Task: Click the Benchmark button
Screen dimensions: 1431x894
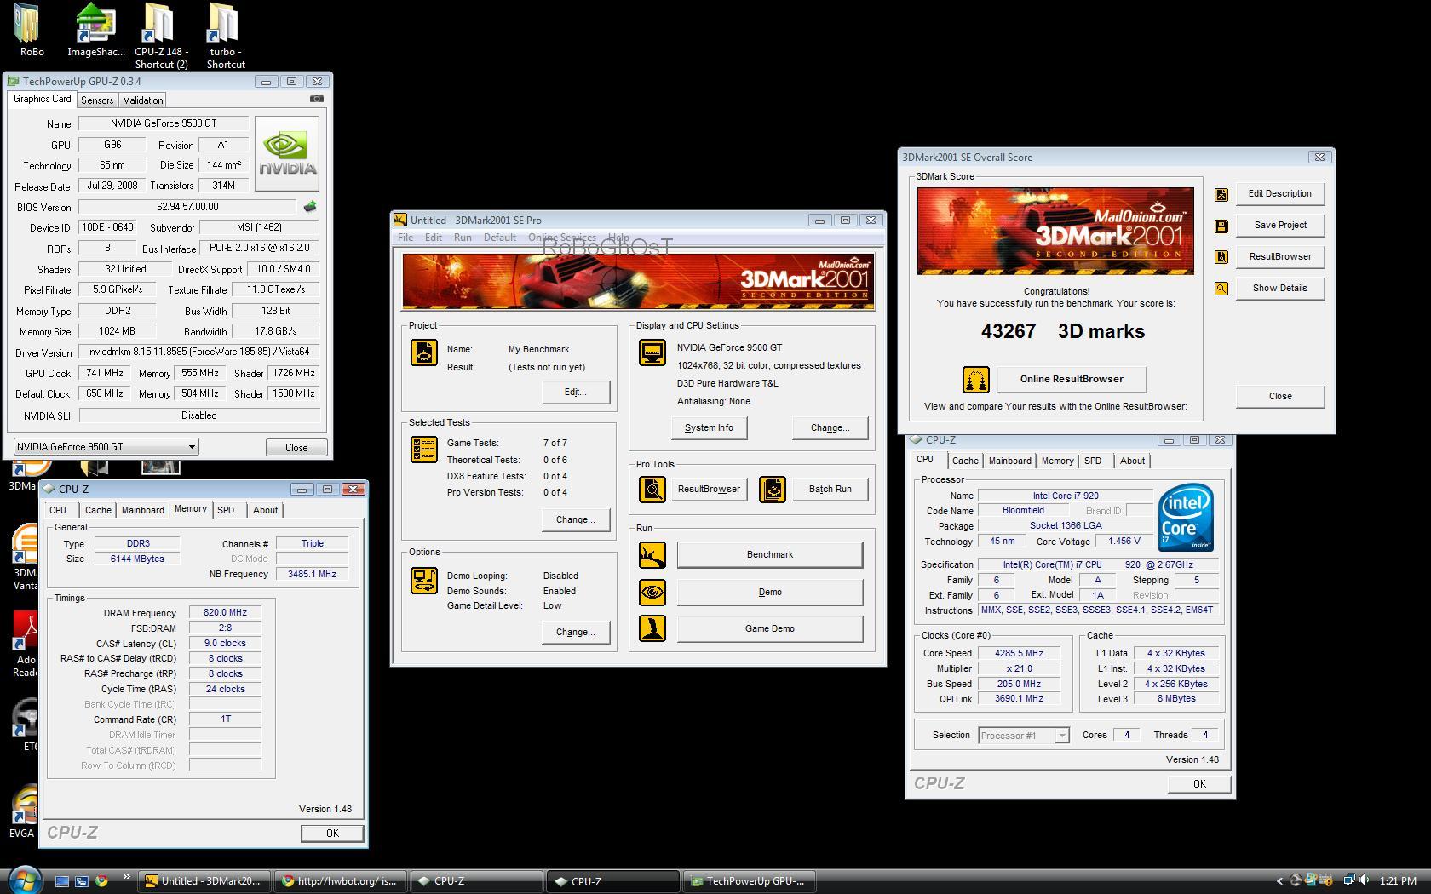Action: (770, 555)
